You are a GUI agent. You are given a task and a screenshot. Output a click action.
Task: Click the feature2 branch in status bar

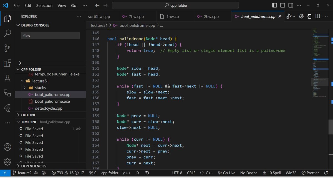(25, 173)
